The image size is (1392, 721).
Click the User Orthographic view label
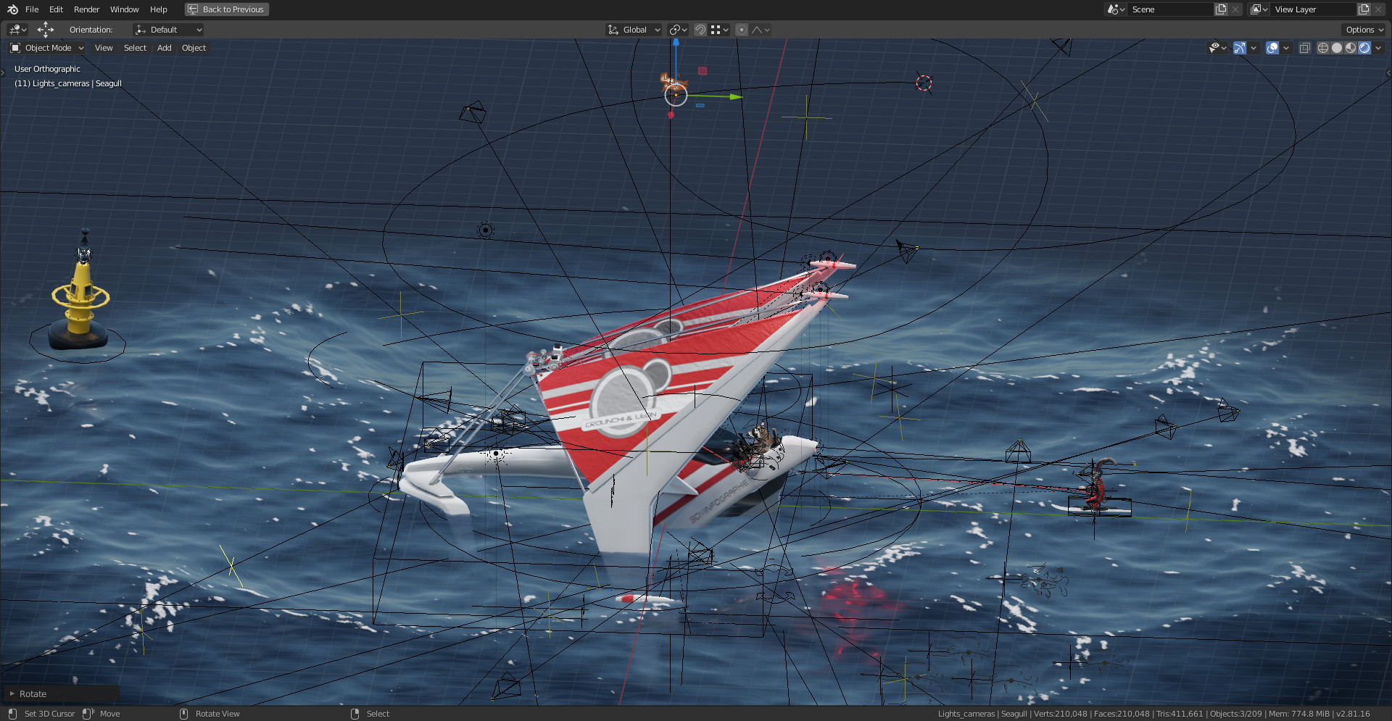click(x=47, y=69)
